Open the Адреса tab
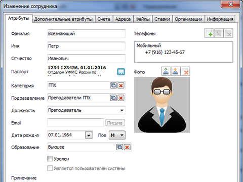 123,19
